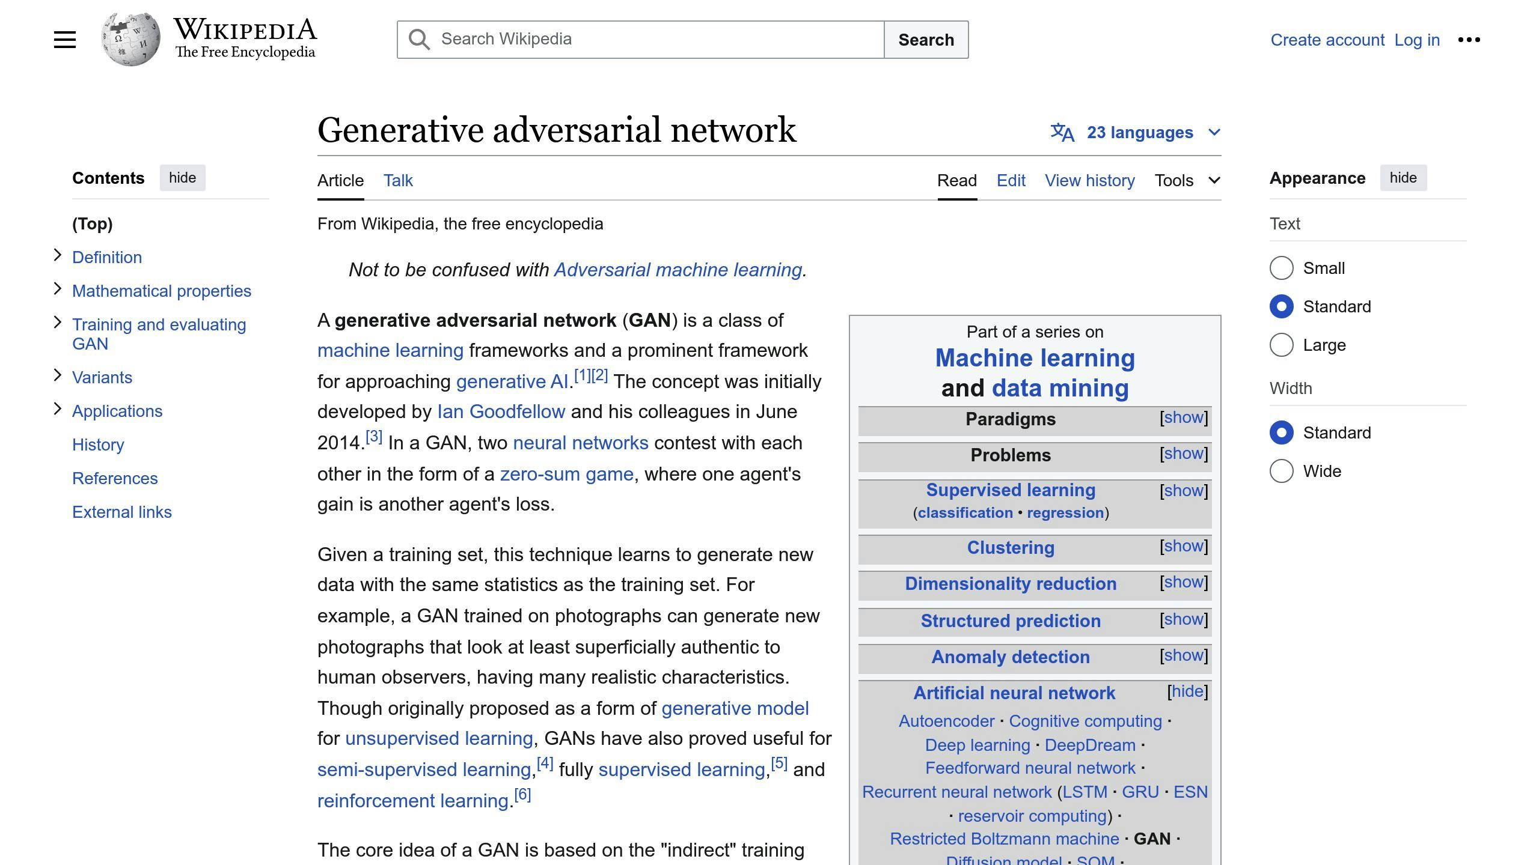Click the Hide appearance panel button
The height and width of the screenshot is (865, 1539).
click(x=1401, y=177)
